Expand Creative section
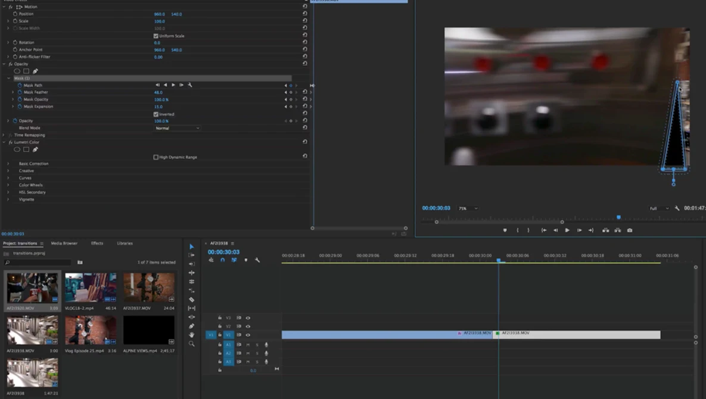This screenshot has width=706, height=399. (x=8, y=171)
